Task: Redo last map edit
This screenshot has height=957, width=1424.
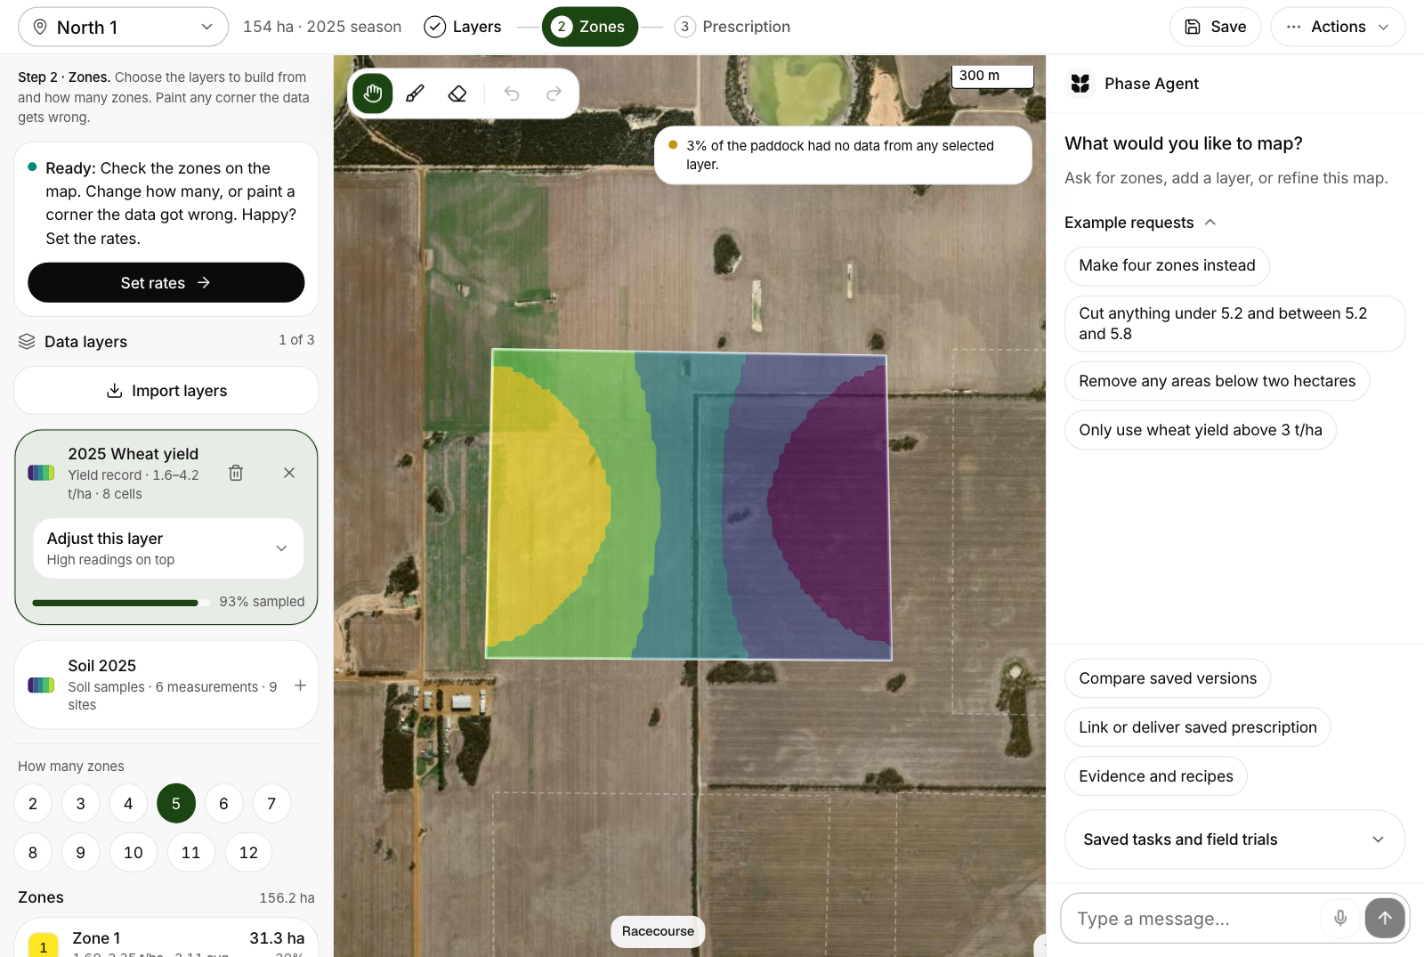Action: [554, 93]
